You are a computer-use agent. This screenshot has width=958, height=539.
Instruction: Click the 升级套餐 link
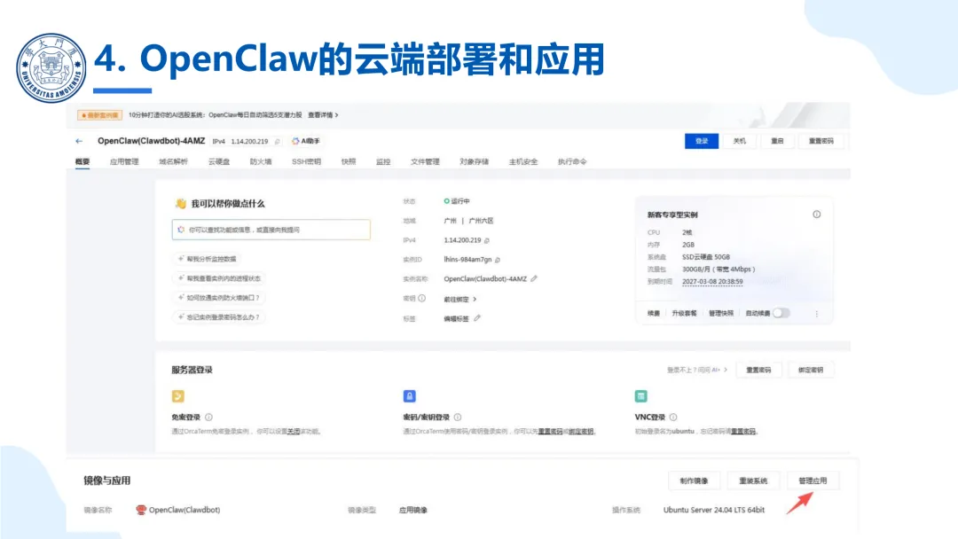[684, 313]
